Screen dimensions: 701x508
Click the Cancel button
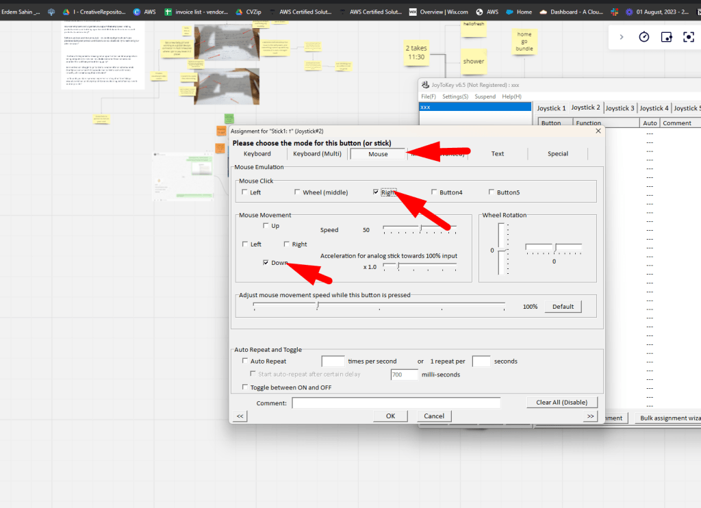[433, 416]
